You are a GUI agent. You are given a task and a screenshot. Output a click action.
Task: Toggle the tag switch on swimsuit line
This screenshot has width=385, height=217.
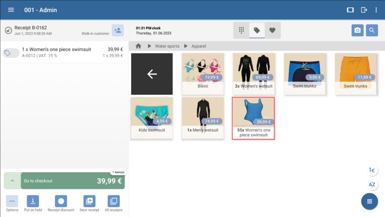click(11, 53)
